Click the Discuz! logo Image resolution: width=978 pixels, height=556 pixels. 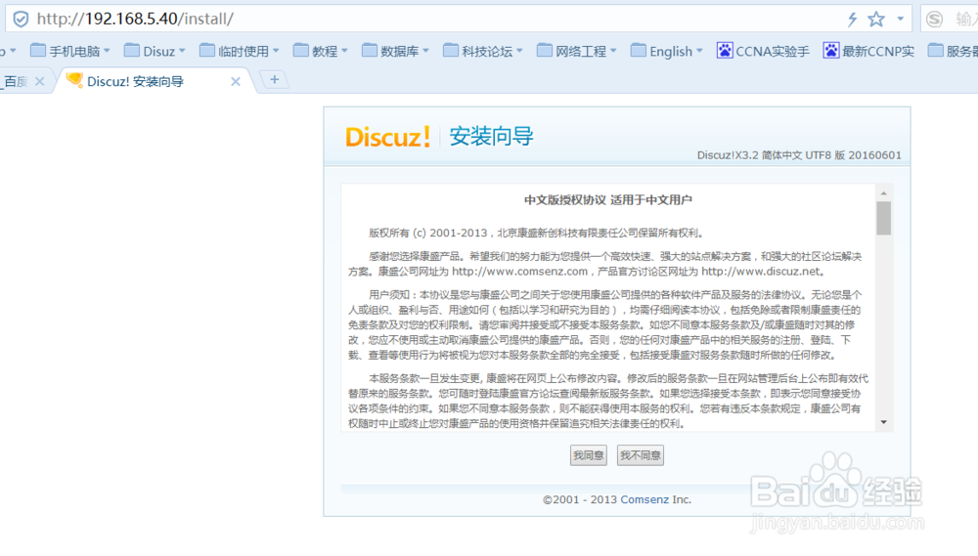point(388,137)
